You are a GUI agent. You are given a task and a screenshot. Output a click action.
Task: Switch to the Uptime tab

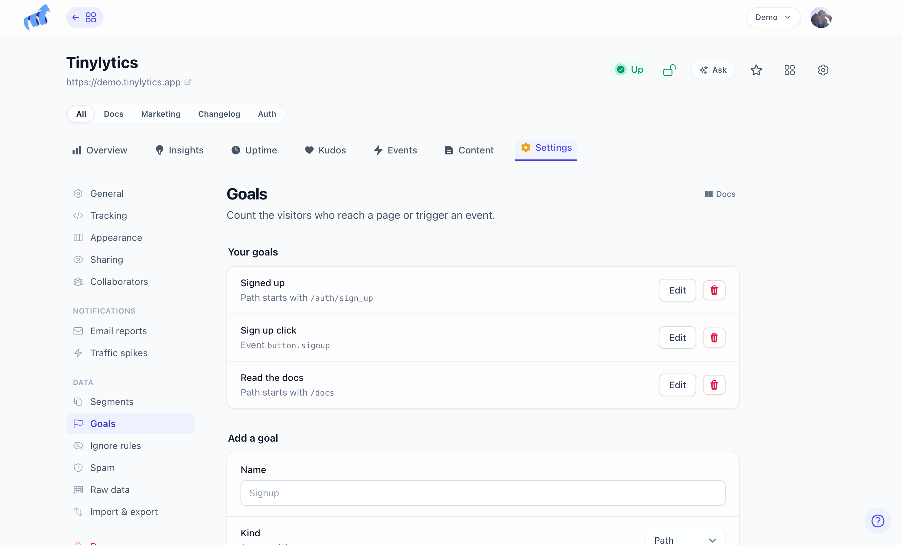pos(254,150)
